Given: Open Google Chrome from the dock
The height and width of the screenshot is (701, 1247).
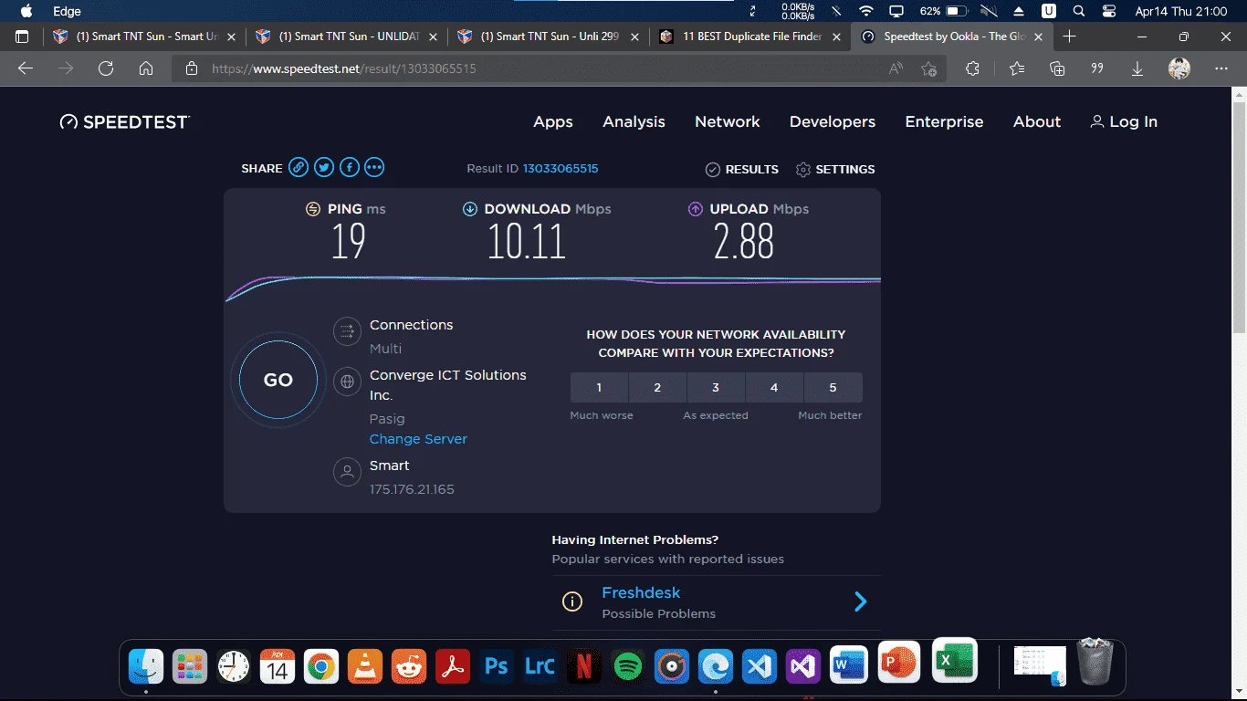Looking at the screenshot, I should [x=321, y=667].
